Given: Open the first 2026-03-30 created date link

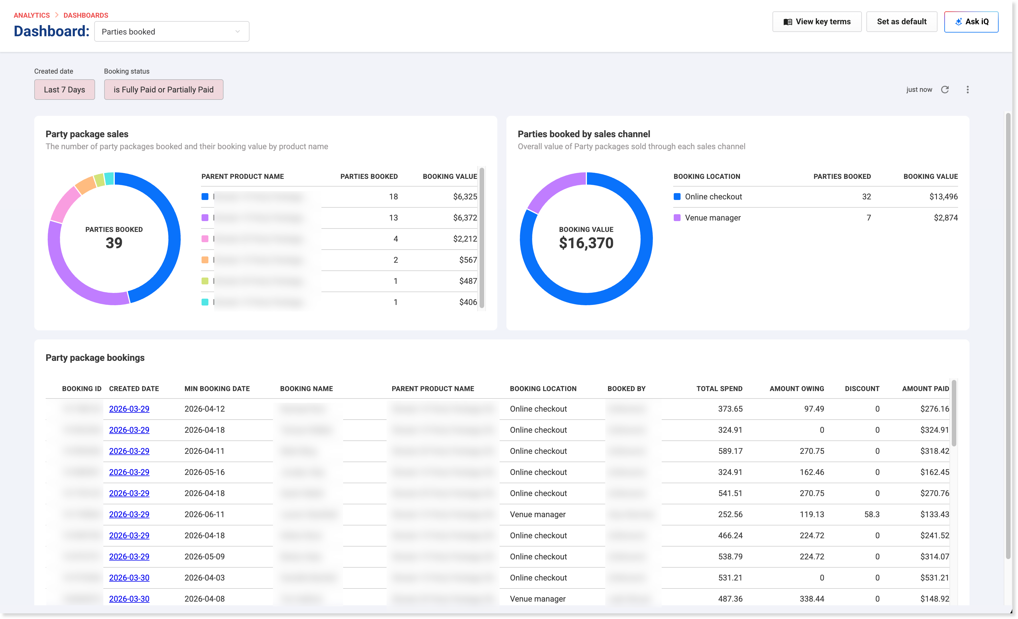Looking at the screenshot, I should click(129, 578).
